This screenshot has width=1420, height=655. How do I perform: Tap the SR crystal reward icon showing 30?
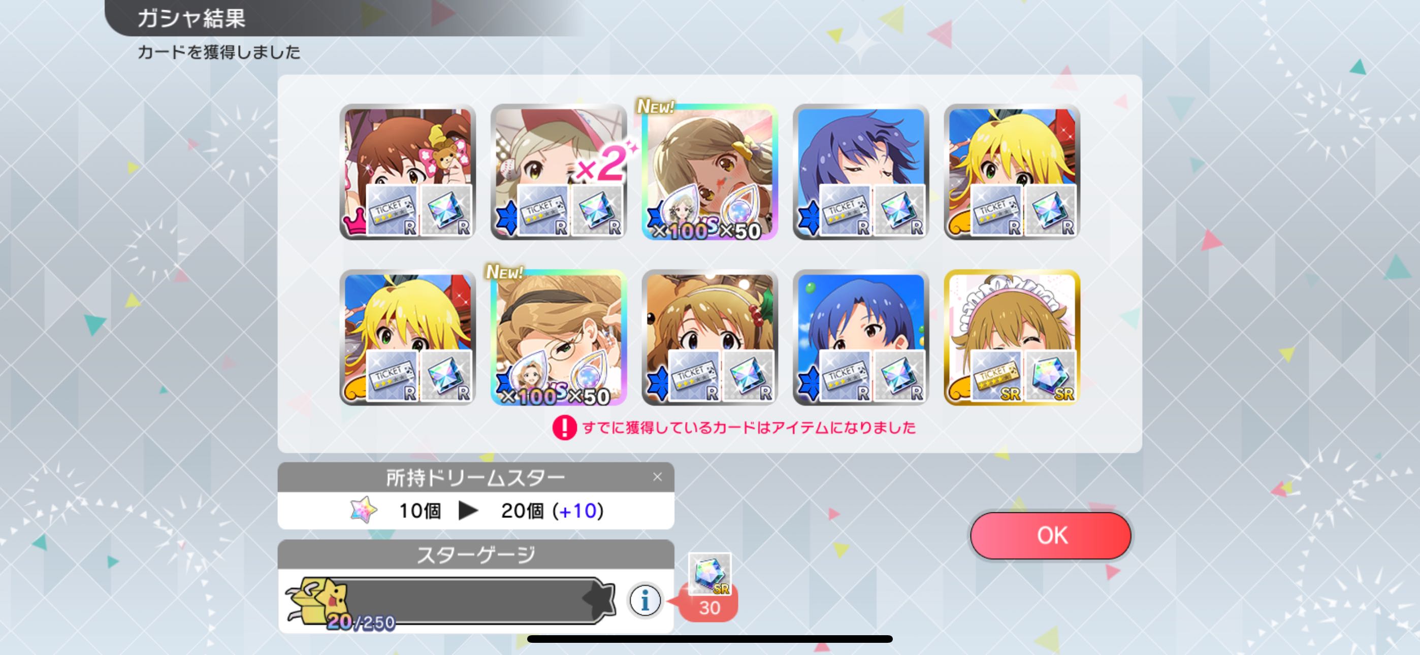tap(709, 574)
